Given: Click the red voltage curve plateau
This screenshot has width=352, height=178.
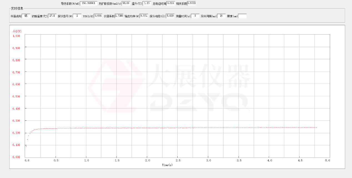Looking at the screenshot, I should point(180,128).
